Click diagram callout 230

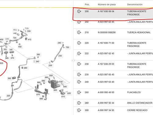click(x=60, y=56)
